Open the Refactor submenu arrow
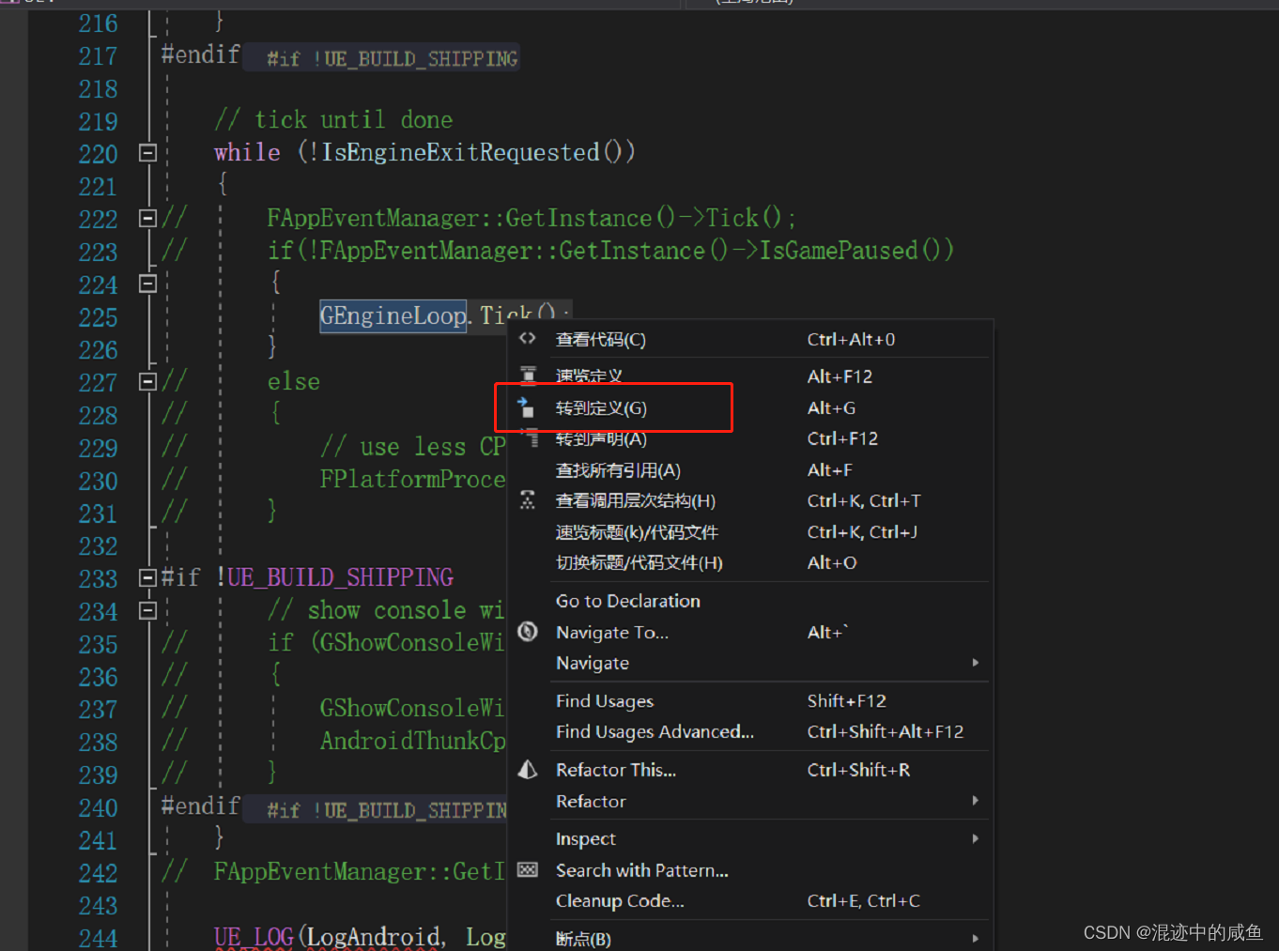 (x=976, y=801)
